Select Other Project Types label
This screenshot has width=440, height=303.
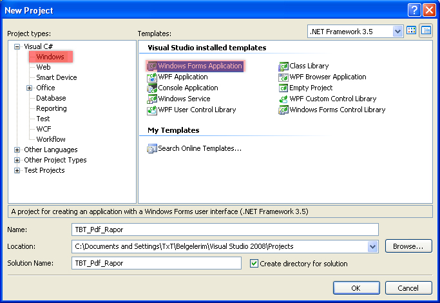[x=55, y=160]
